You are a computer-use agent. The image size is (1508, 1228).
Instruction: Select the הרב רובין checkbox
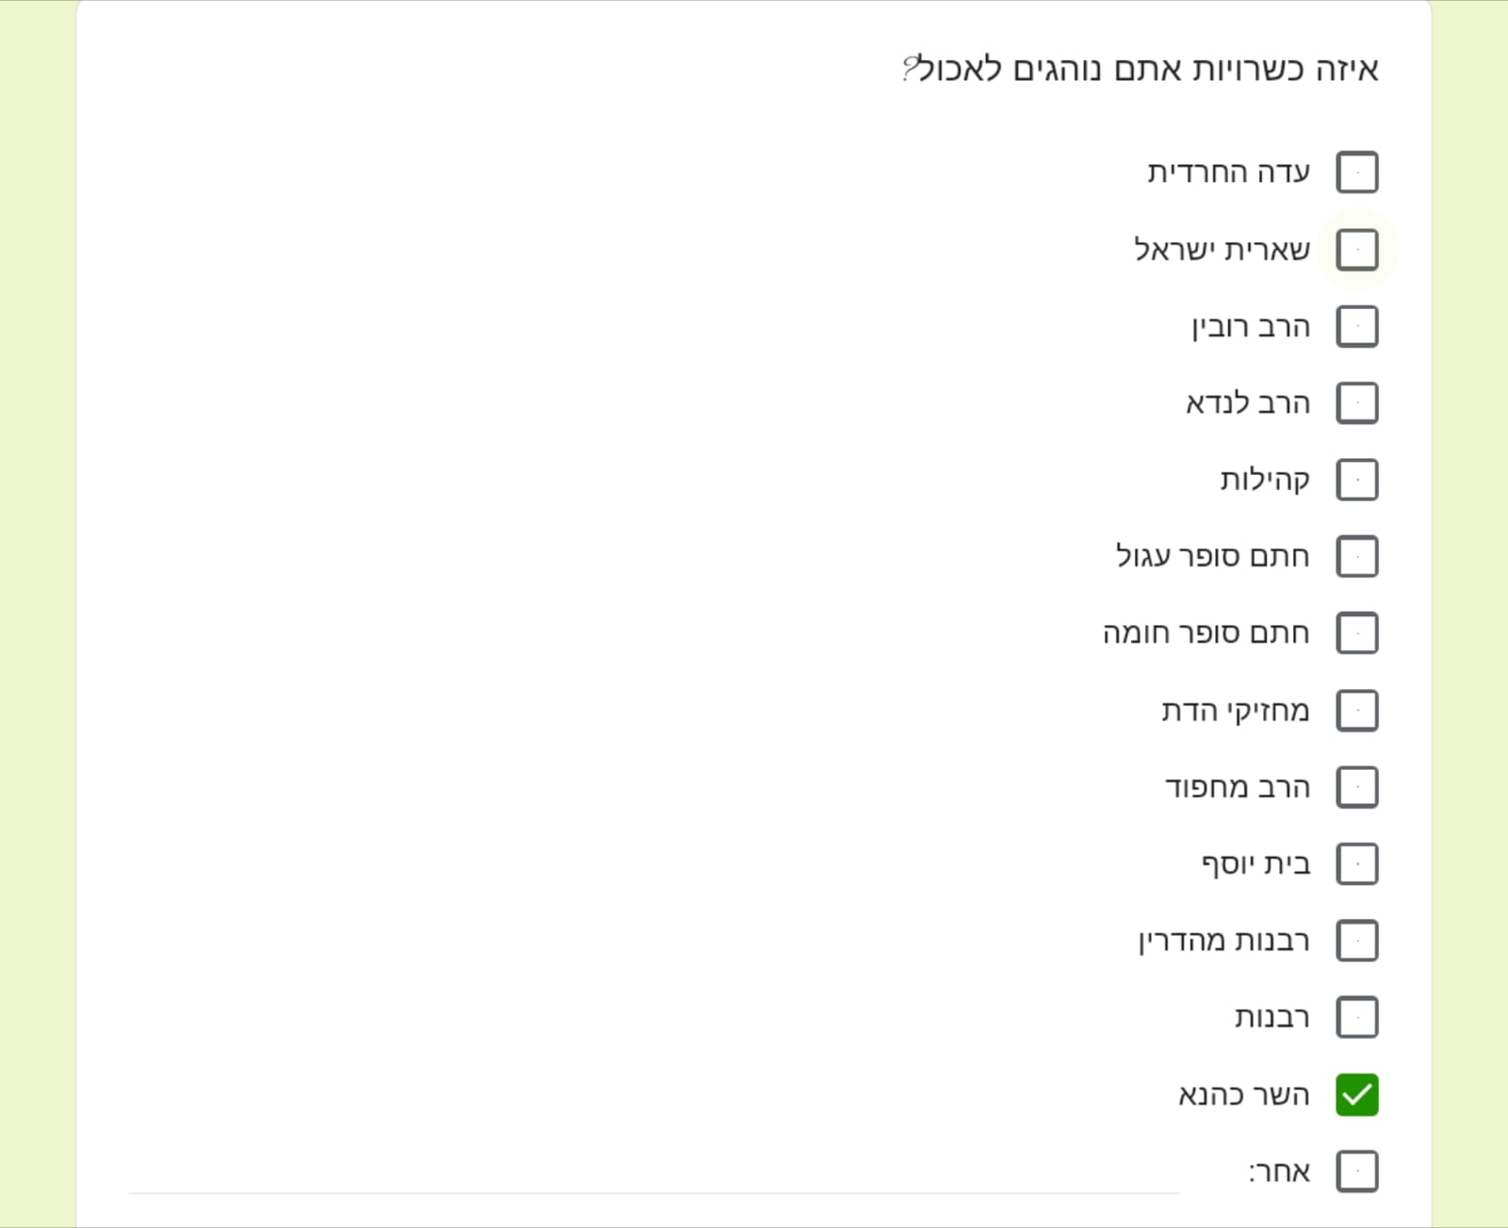[x=1356, y=326]
